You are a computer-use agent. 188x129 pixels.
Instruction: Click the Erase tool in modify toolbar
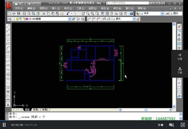tap(179, 26)
